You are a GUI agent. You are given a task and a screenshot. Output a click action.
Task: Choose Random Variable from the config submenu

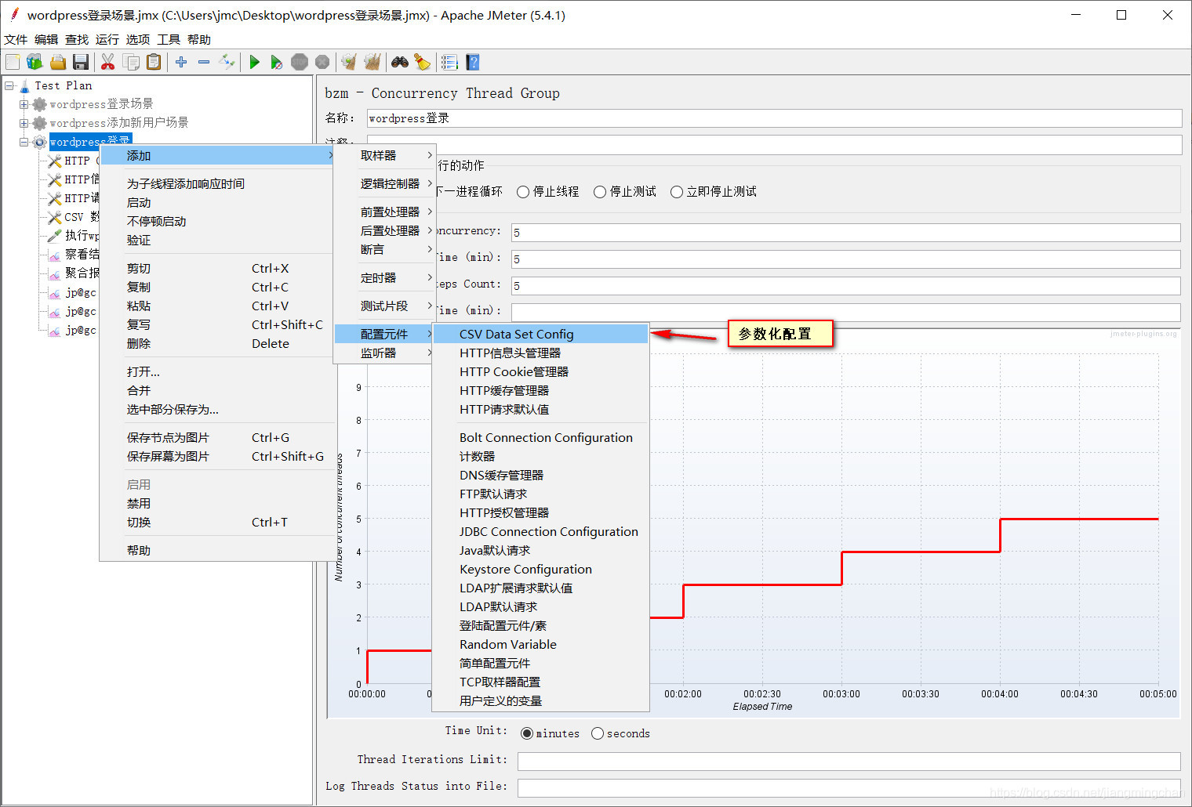click(540, 644)
